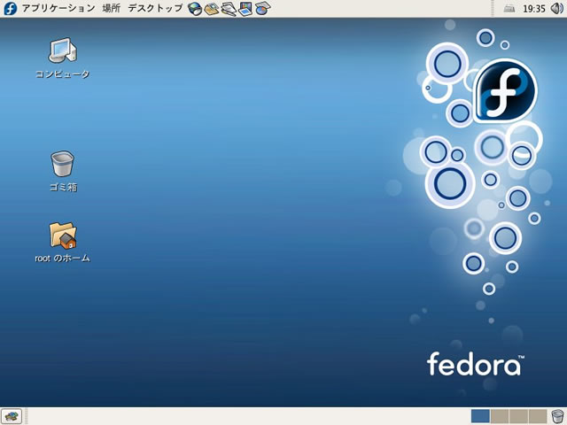Select the root のホーム folder icon
The height and width of the screenshot is (425, 567).
62,236
